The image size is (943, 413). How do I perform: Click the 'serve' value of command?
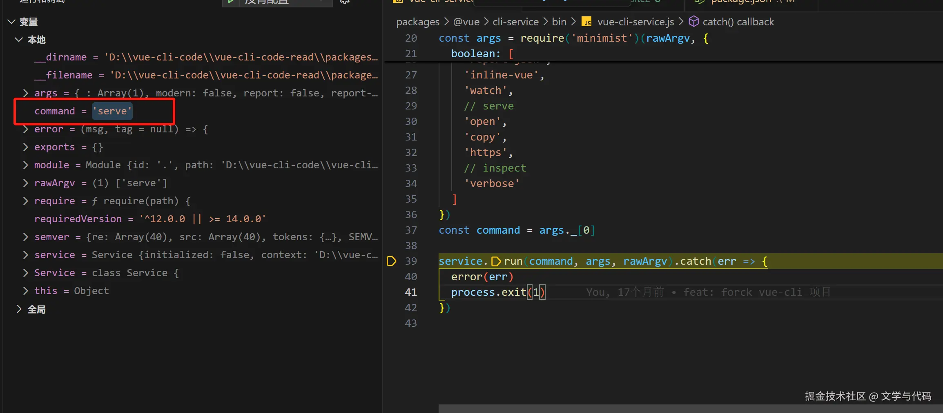point(112,111)
